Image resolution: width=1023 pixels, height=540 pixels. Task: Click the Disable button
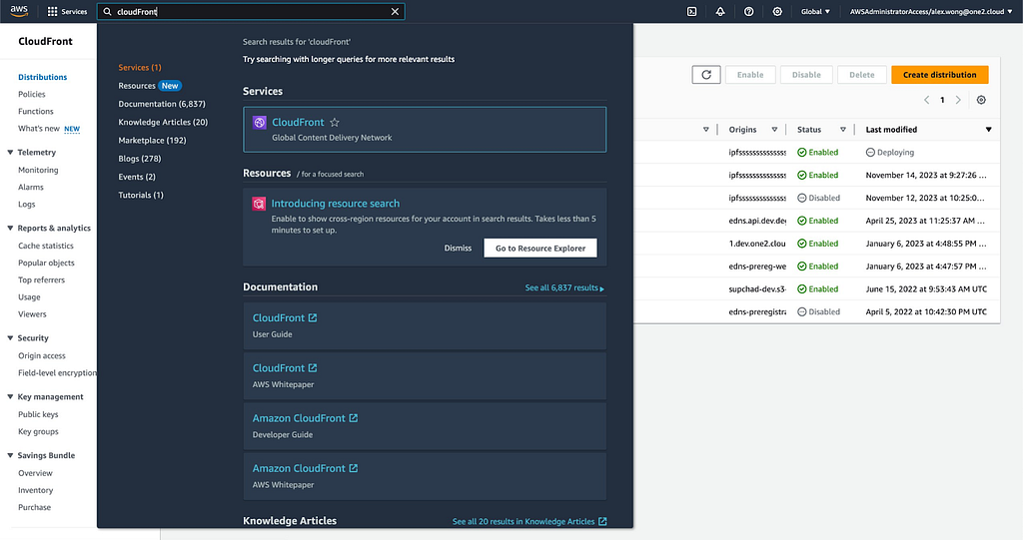(806, 74)
